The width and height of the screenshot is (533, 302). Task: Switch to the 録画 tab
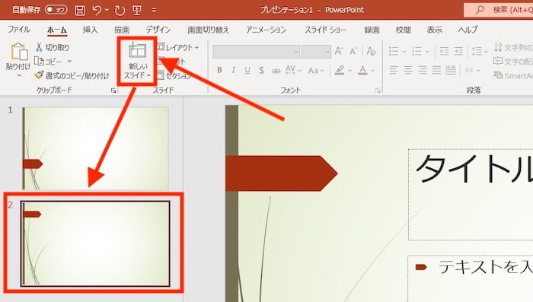[x=372, y=30]
